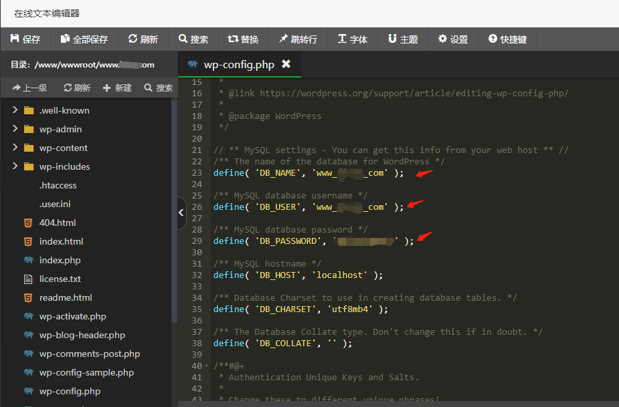619x407 pixels.
Task: Select the wp-admin folder icon
Action: point(28,129)
